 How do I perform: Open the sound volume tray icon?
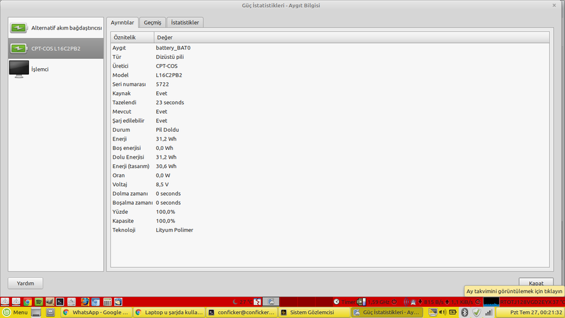(x=443, y=312)
